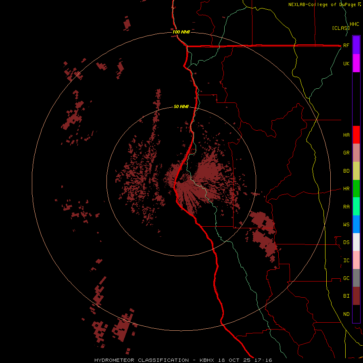
Task: Click the HYDROMETEOR CLASSIFICATION title text
Action: (142, 360)
